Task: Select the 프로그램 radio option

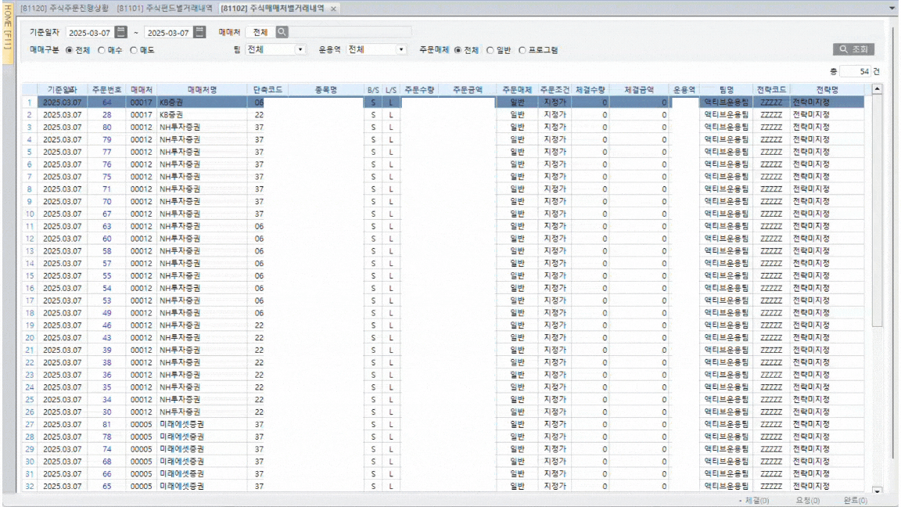Action: 522,50
